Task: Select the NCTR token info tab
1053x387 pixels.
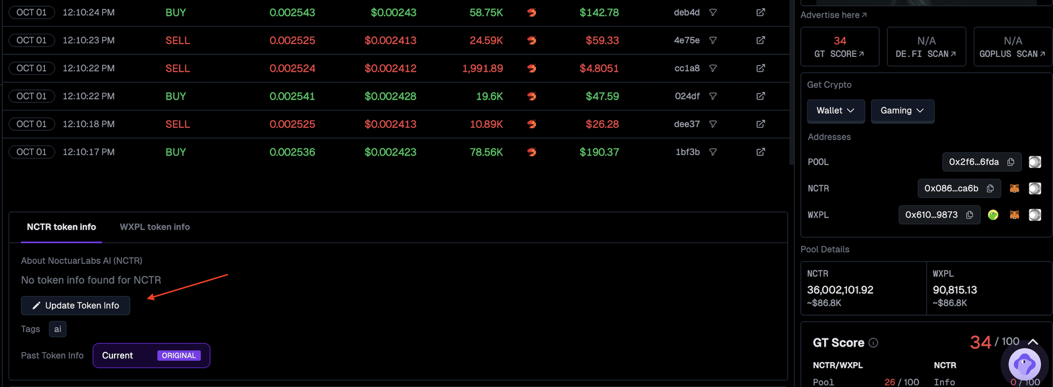Action: click(61, 227)
